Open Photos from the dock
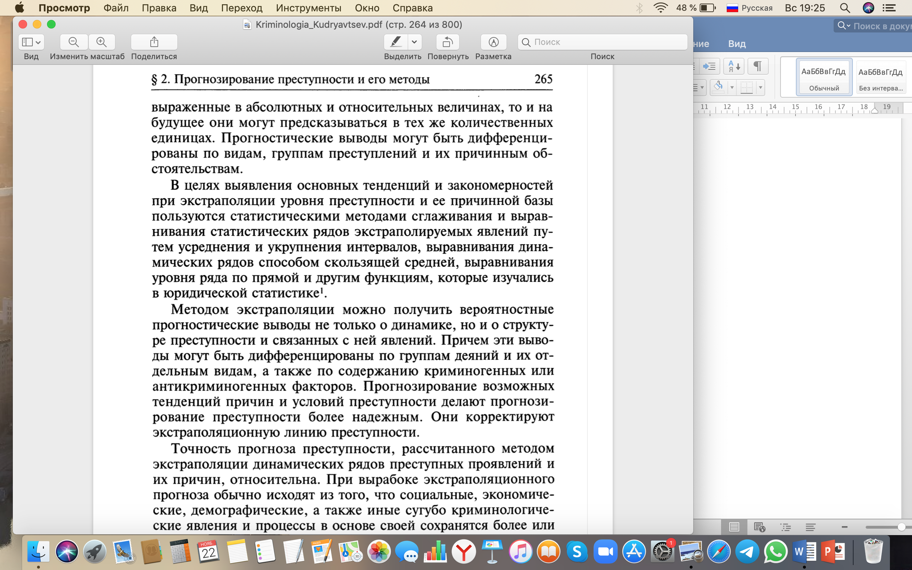The image size is (912, 570). [x=378, y=551]
